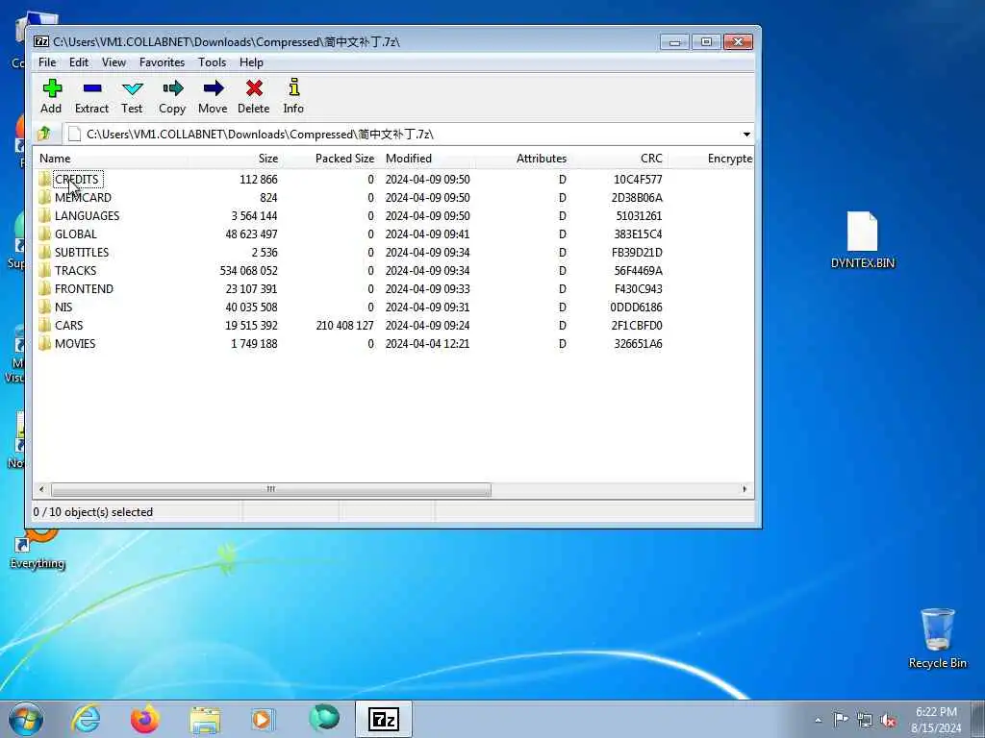Click the 7-Zip taskbar button

coord(384,719)
